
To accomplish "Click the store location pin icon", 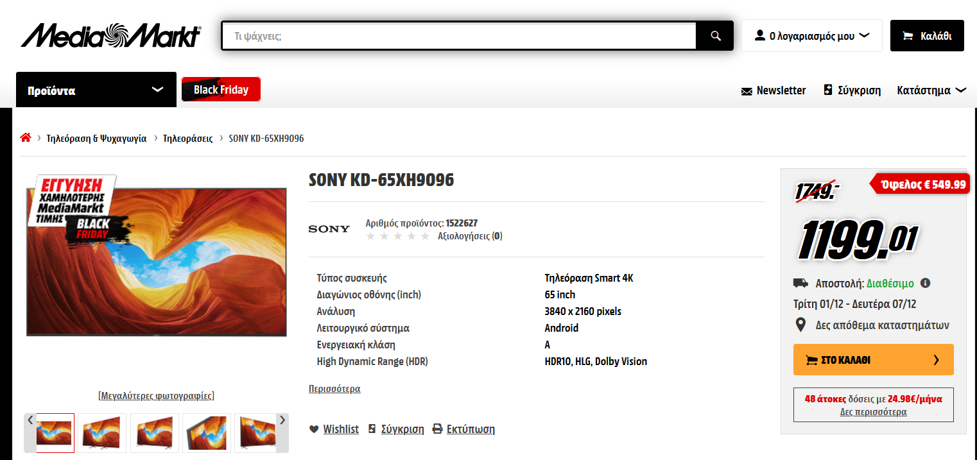I will coord(800,325).
